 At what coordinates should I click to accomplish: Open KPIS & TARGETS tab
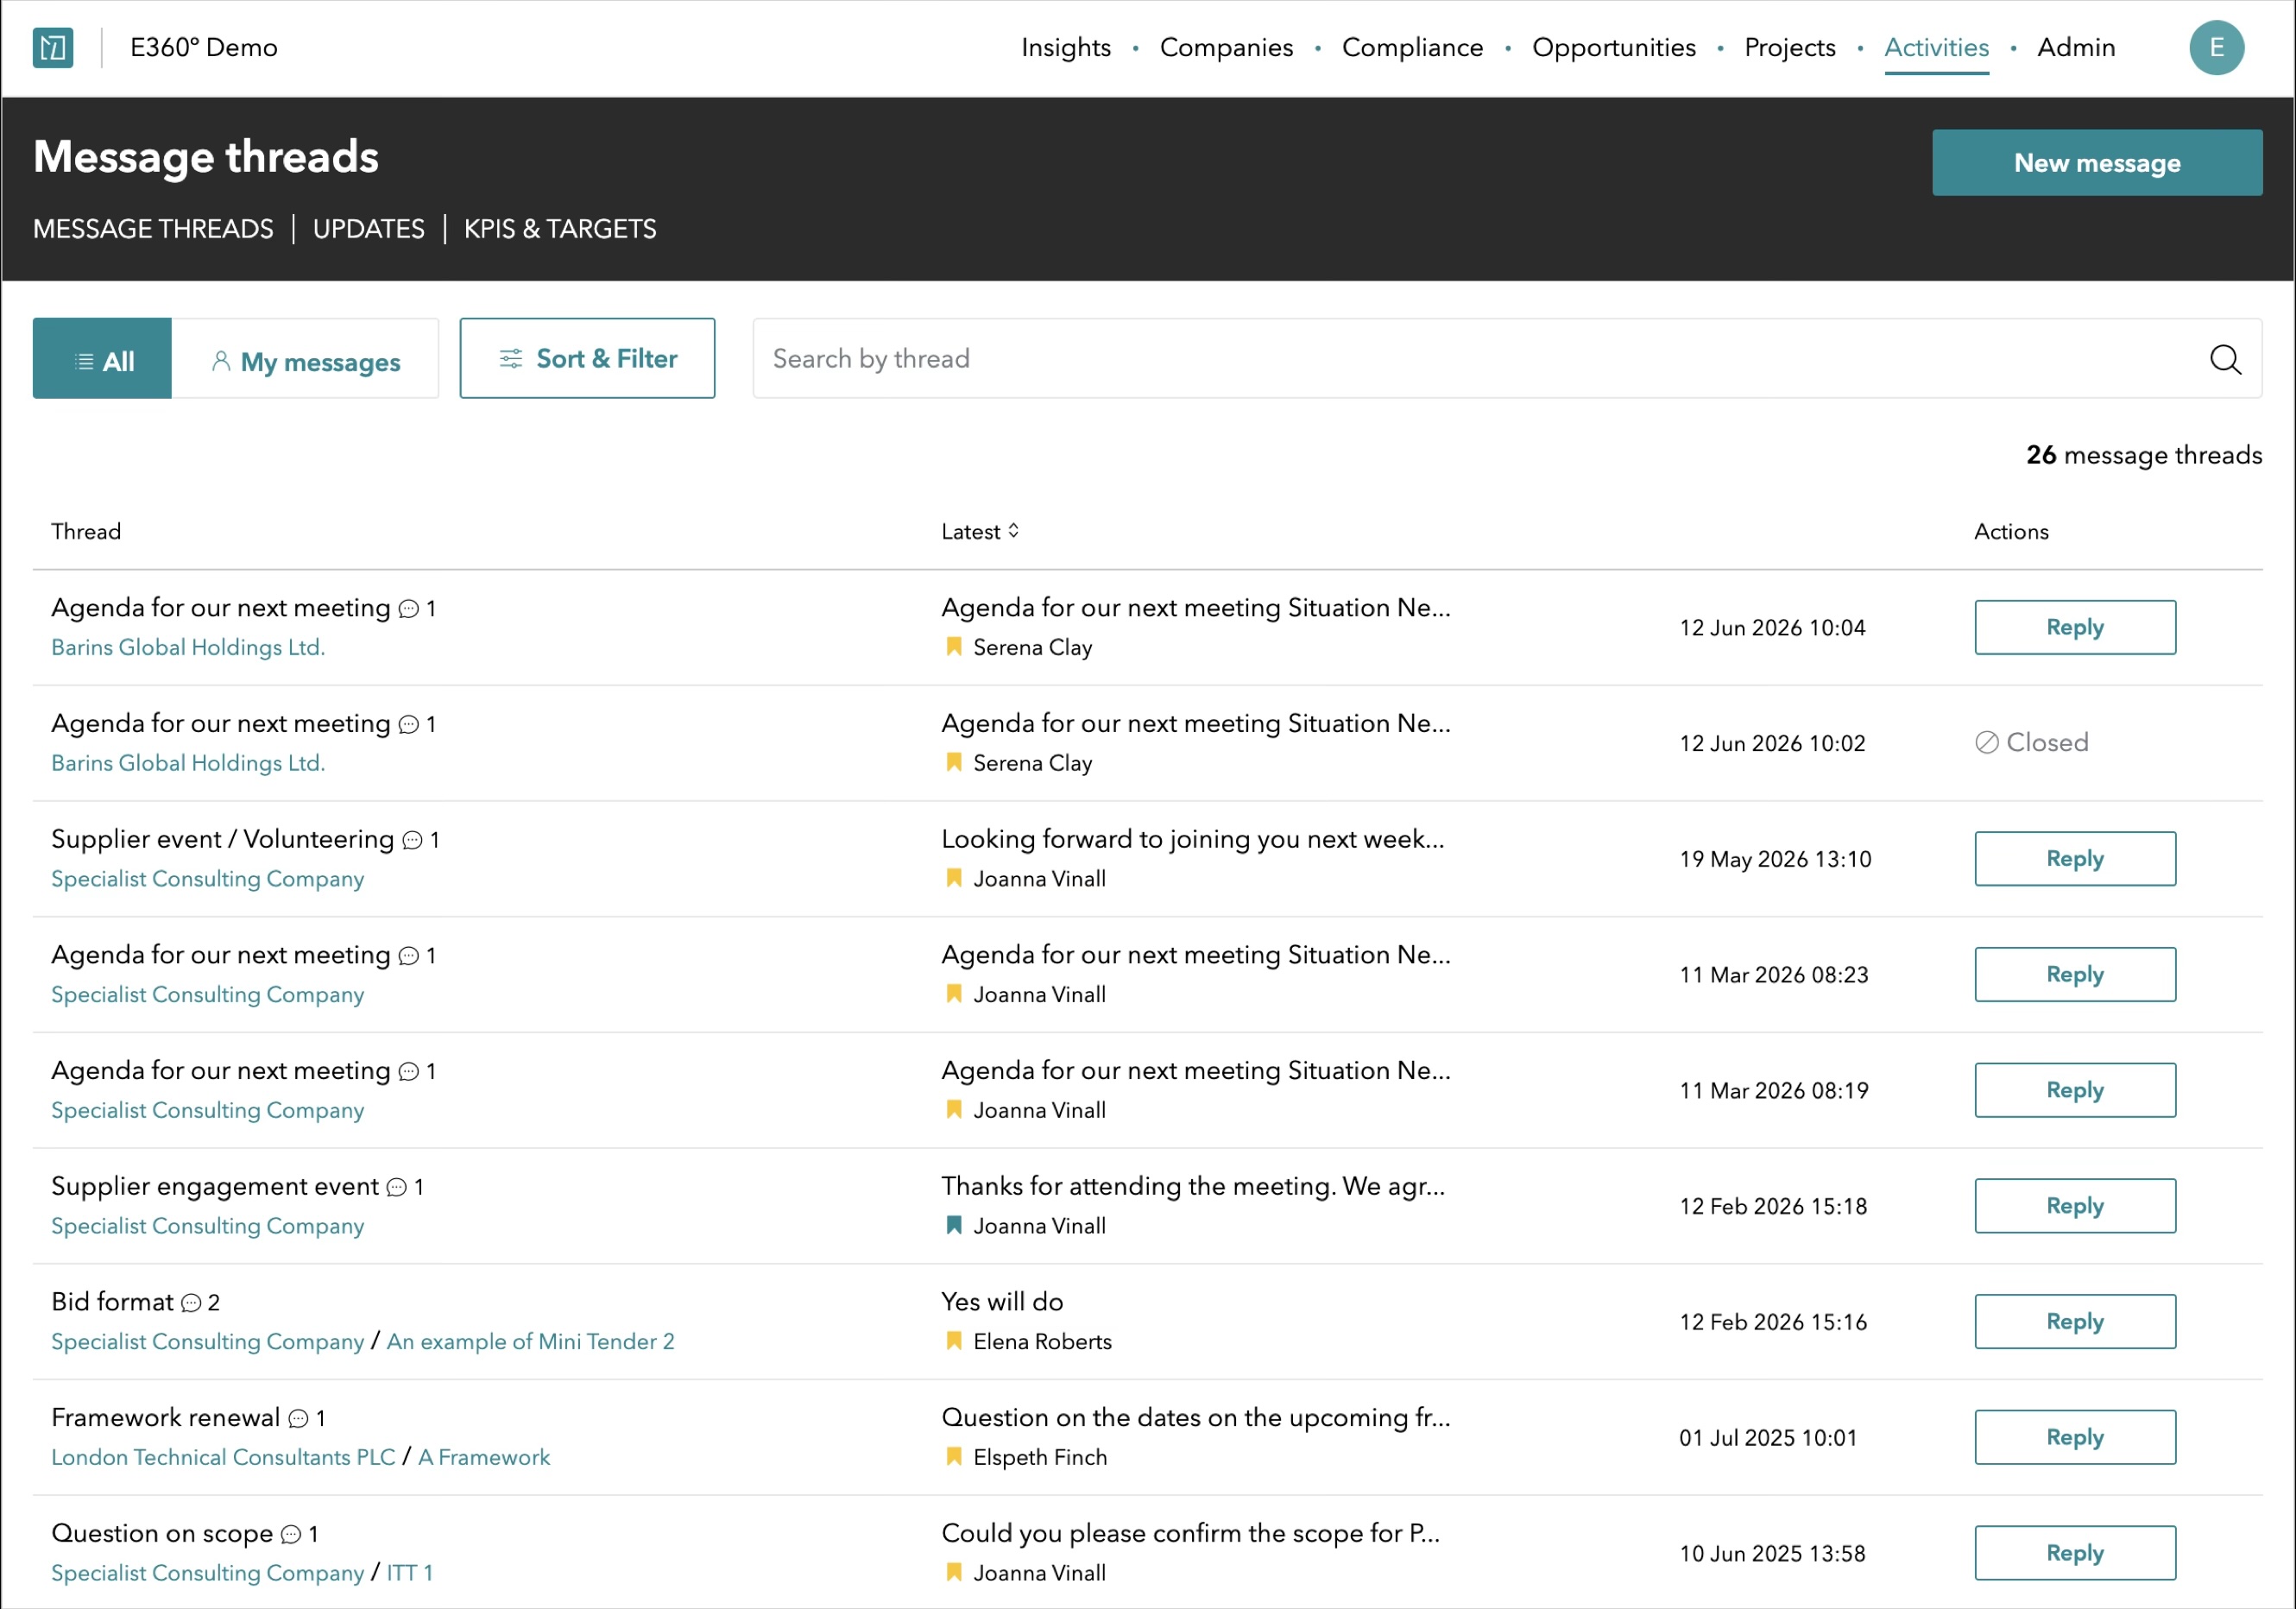pos(560,229)
